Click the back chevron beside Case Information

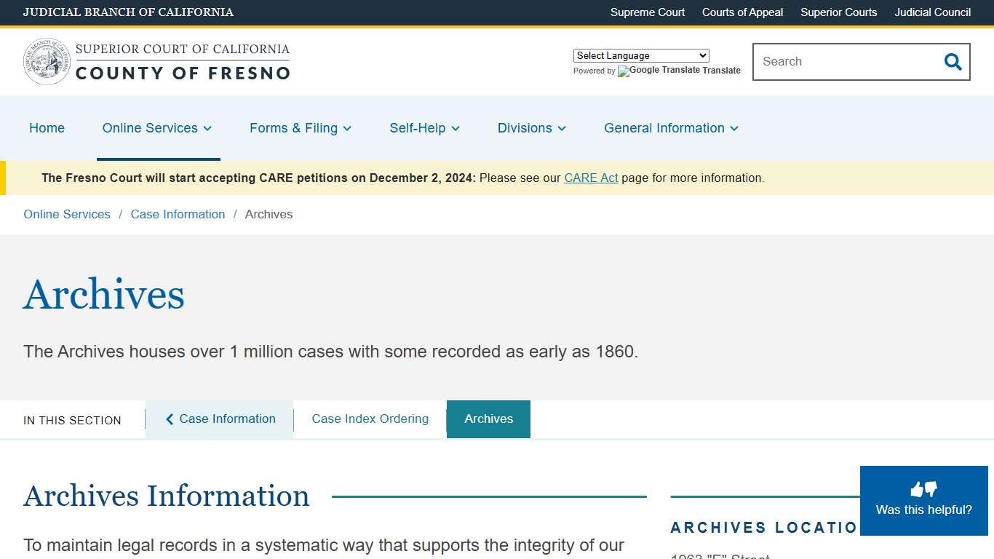[x=170, y=419]
